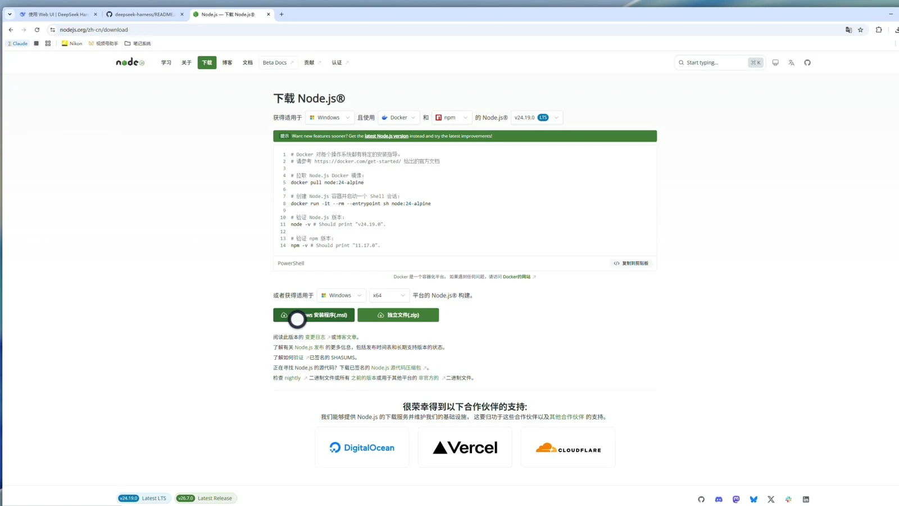The height and width of the screenshot is (506, 899).
Task: Open the Beta Docs nav link
Action: coord(278,62)
